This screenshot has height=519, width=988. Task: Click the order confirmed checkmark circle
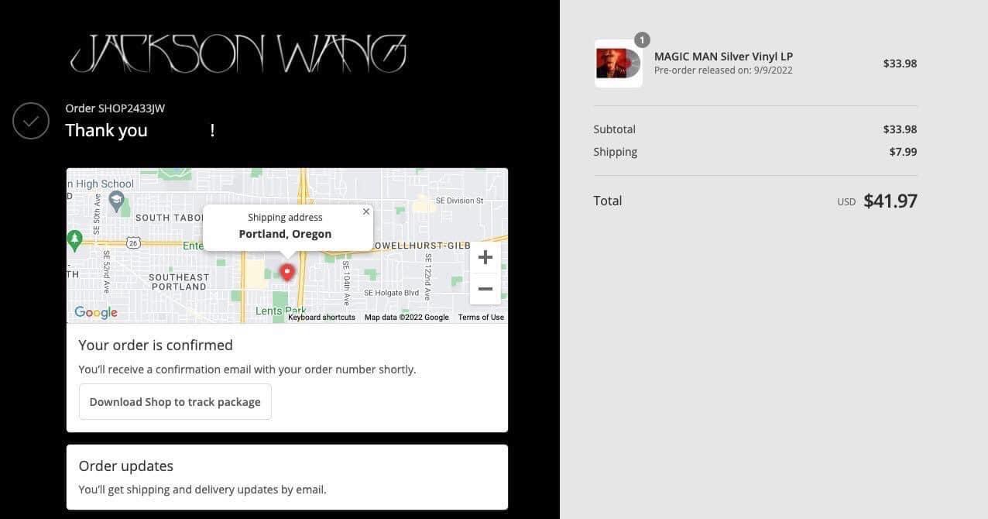point(31,121)
